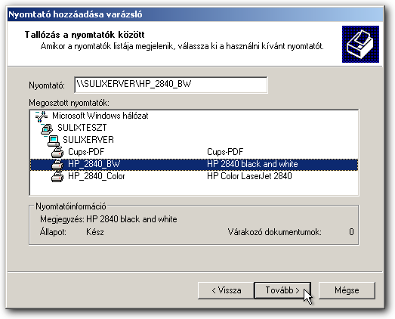
Task: Cancel the wizard with the Mégse button
Action: coord(347,290)
